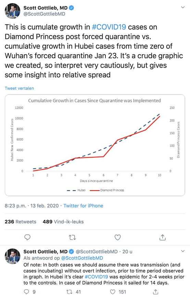Open the avatar on the reply tweet
The height and width of the screenshot is (298, 190).
tap(12, 256)
